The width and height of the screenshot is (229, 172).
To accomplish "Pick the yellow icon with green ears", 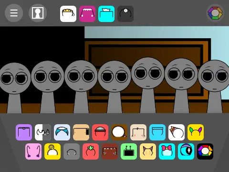I will pyautogui.click(x=196, y=132).
